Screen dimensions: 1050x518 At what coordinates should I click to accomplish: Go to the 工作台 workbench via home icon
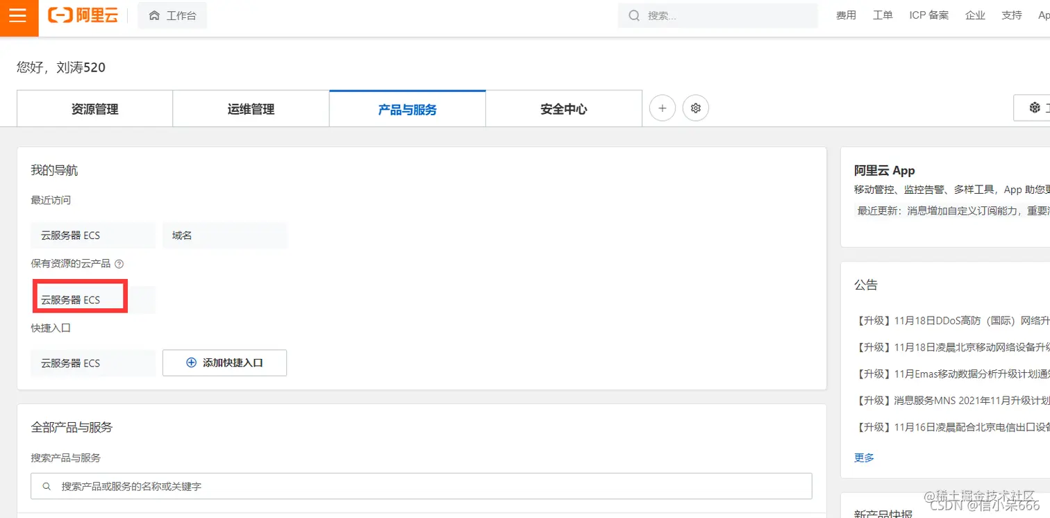coord(172,15)
